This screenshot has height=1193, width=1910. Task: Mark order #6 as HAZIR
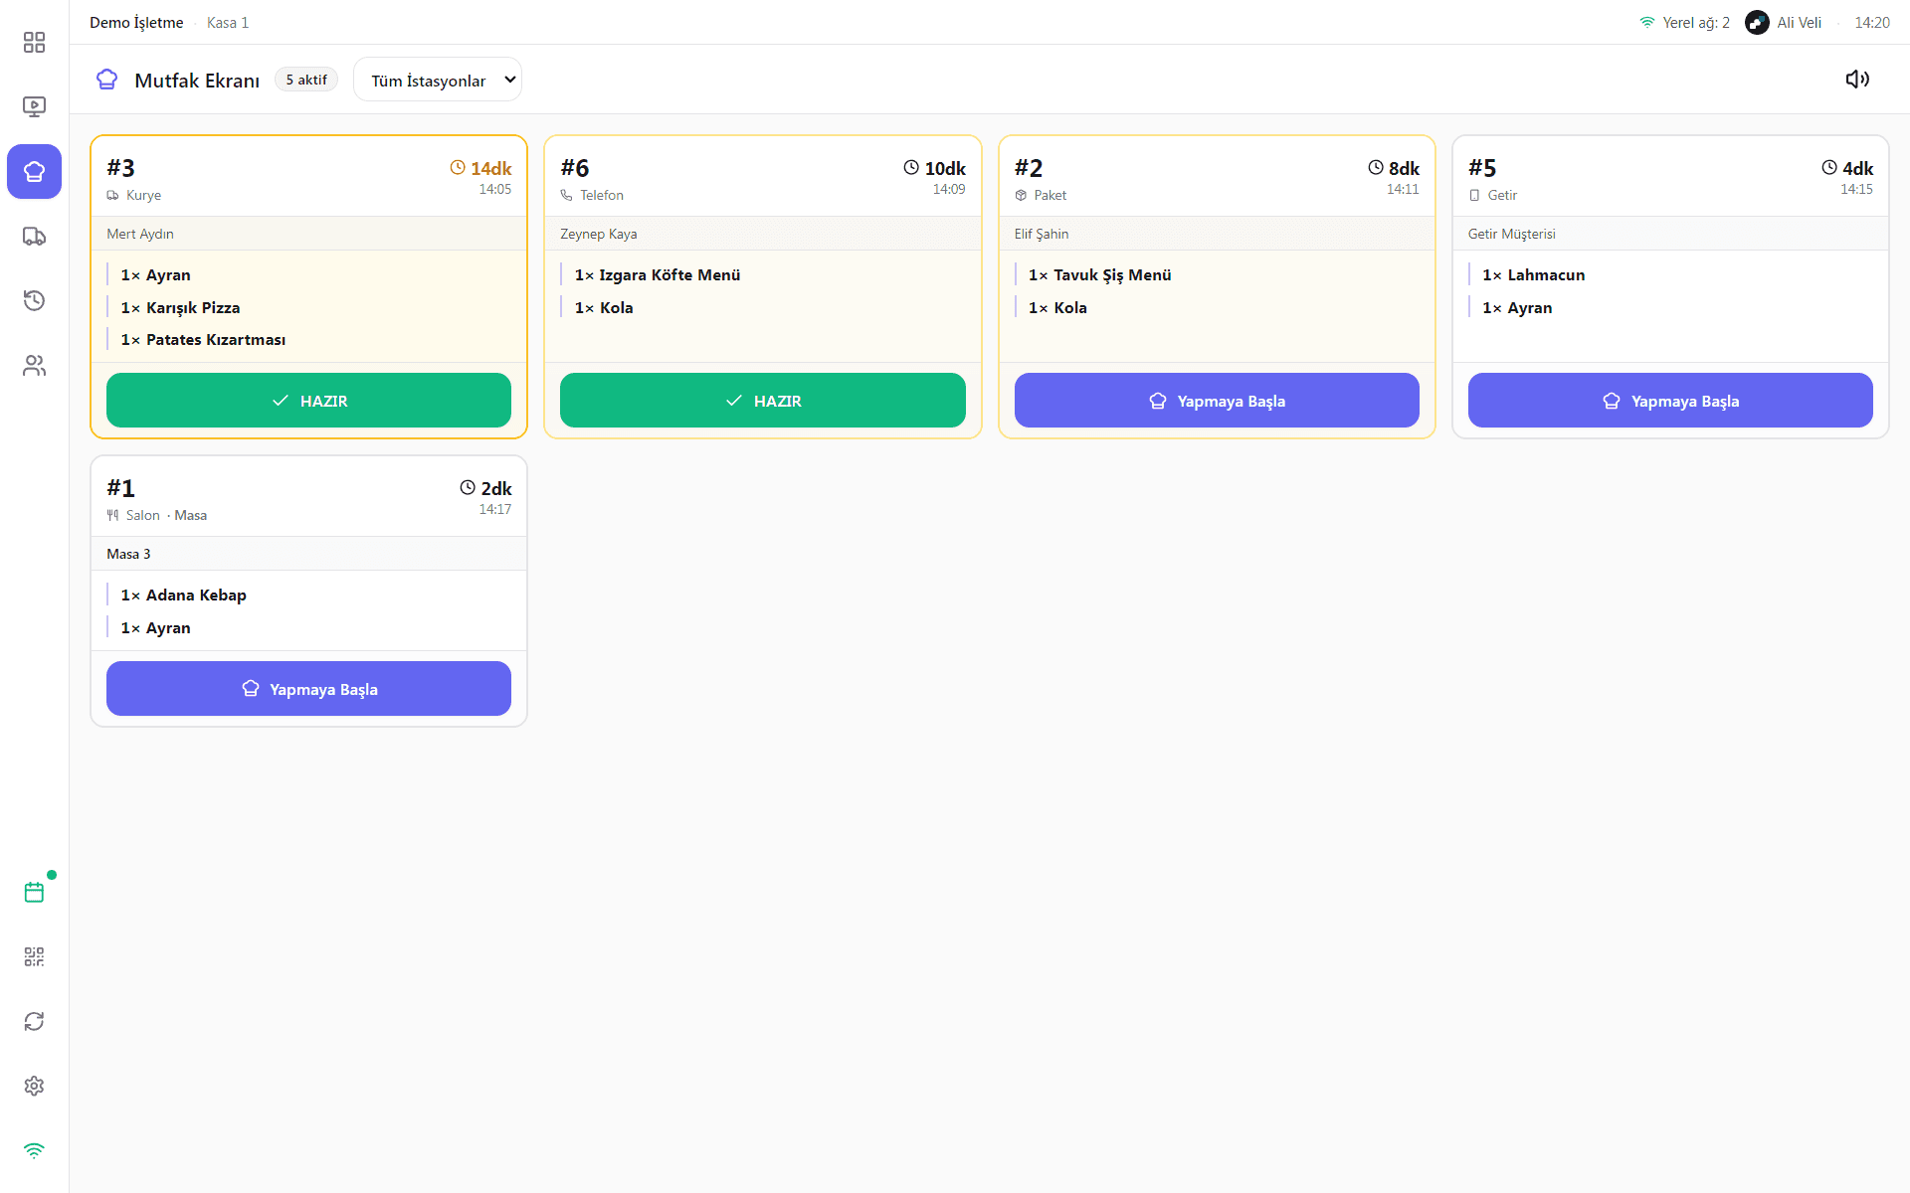(763, 401)
